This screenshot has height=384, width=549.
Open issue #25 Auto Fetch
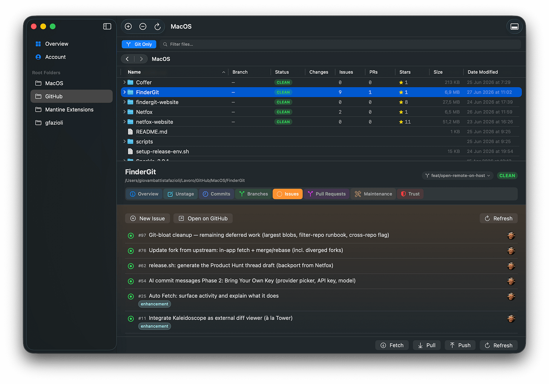(x=321, y=300)
